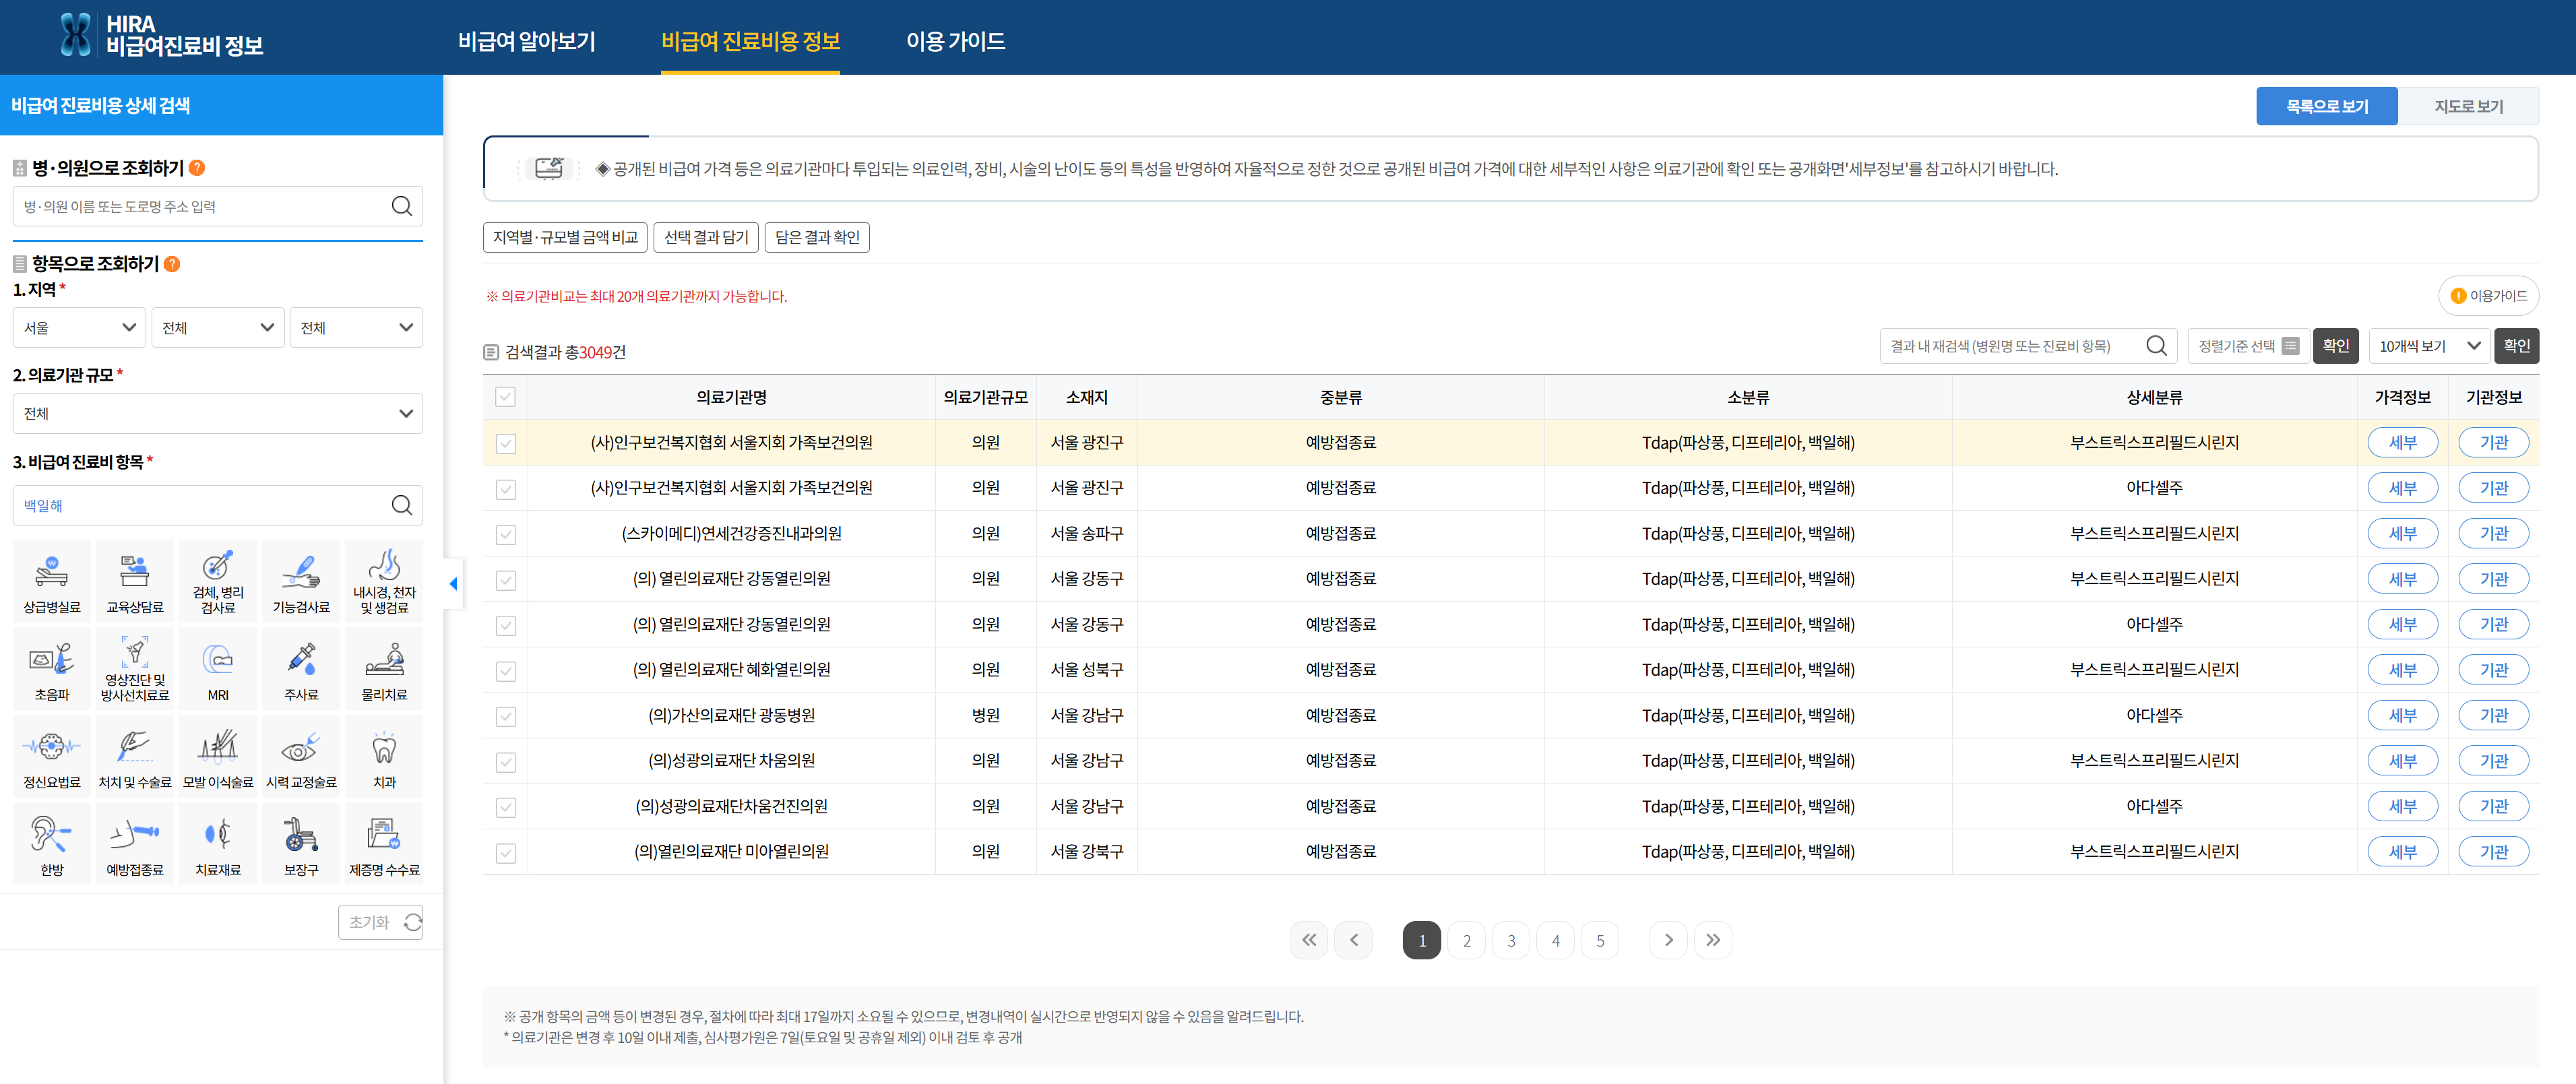2576x1084 pixels.
Task: Select the 지도로 보기 tab
Action: (2471, 105)
